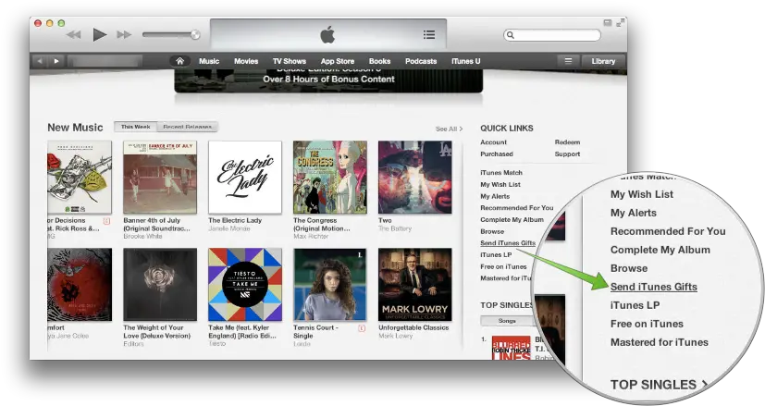Click the explicit badge by Tennis Court
This screenshot has height=406, width=765.
pos(362,328)
